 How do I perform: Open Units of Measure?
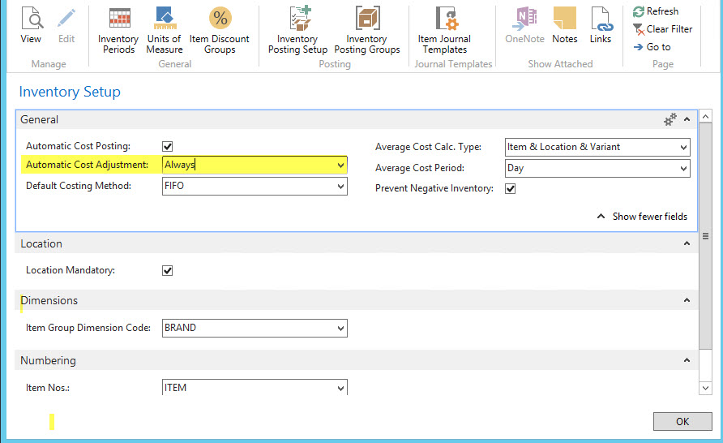[165, 29]
